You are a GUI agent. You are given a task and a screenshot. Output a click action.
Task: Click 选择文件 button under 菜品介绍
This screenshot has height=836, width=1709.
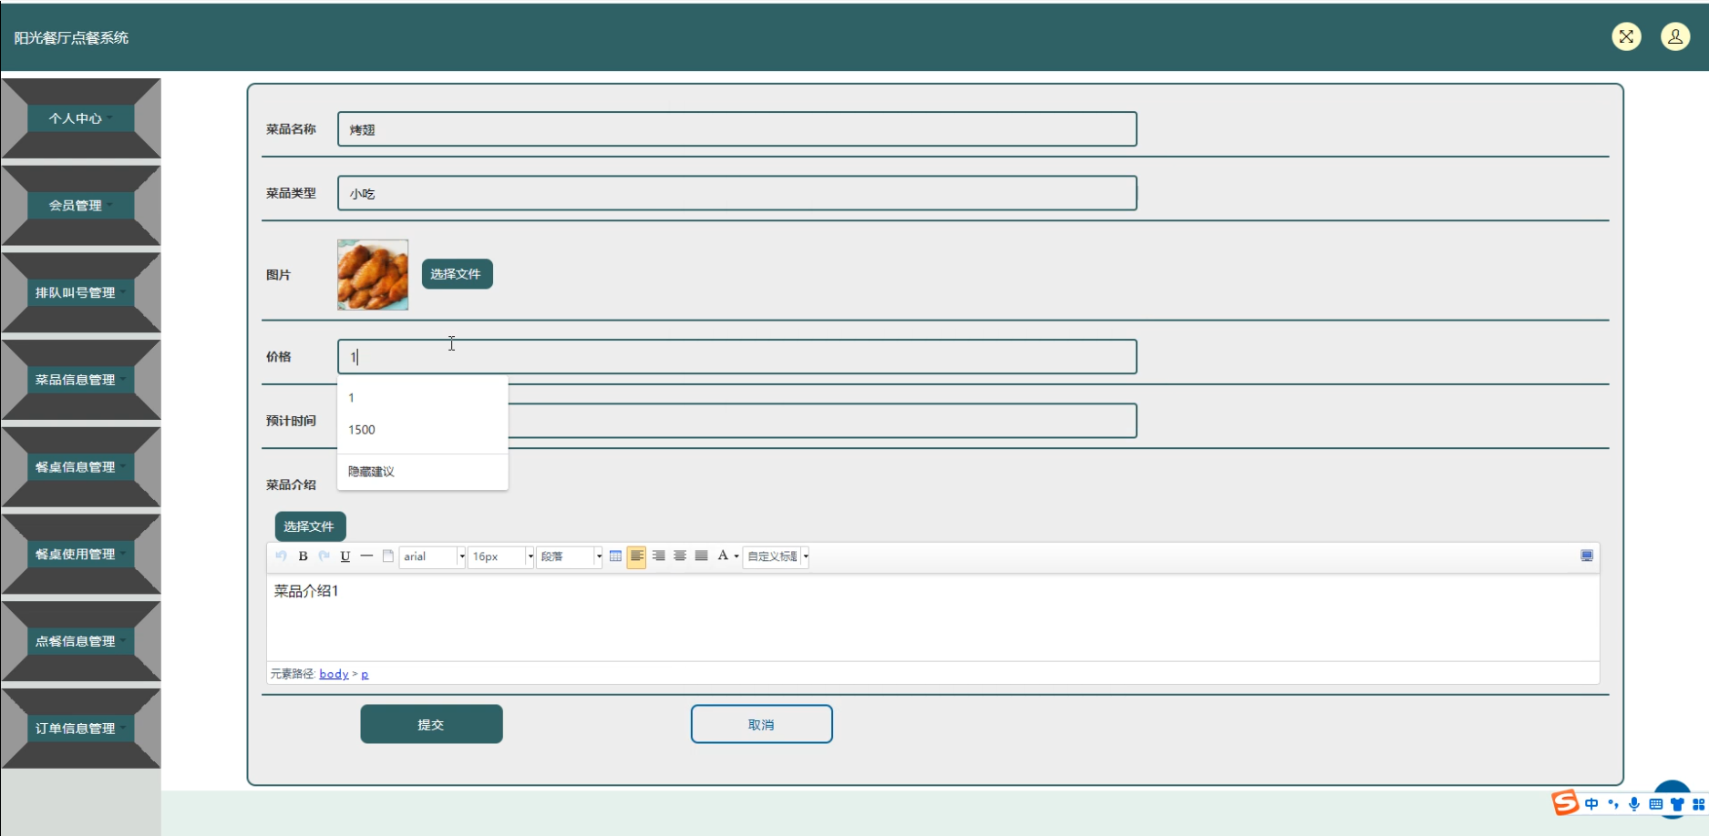click(x=310, y=526)
